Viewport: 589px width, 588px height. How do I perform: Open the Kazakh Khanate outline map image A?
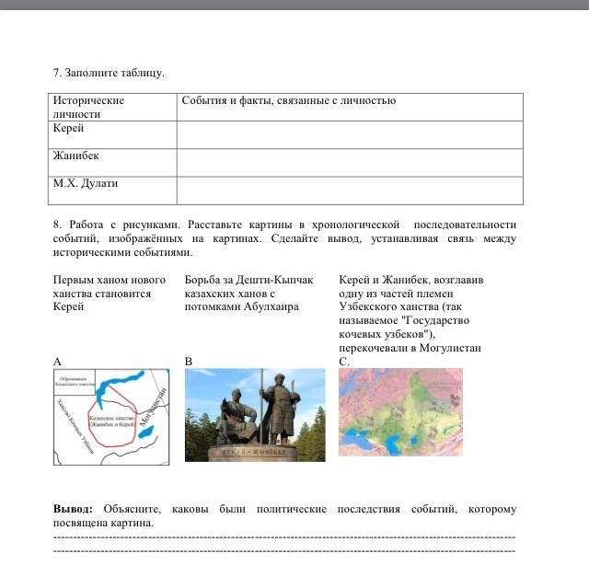(111, 417)
